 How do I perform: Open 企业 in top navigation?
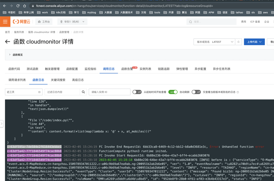(x=266, y=22)
